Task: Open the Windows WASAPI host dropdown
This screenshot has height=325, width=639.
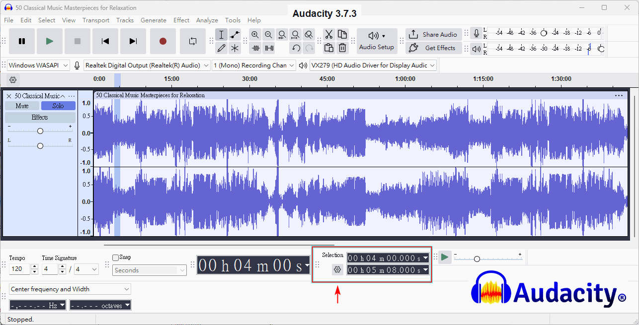Action: (x=38, y=65)
